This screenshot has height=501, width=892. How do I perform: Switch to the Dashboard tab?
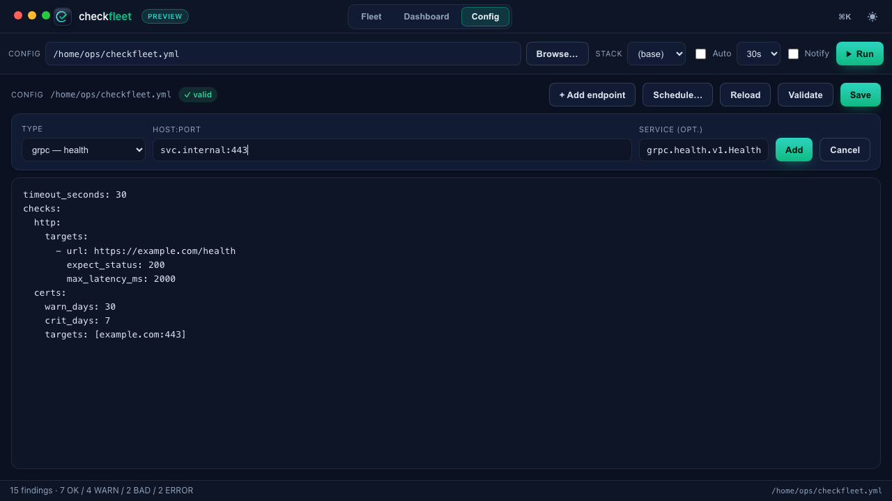pyautogui.click(x=426, y=17)
